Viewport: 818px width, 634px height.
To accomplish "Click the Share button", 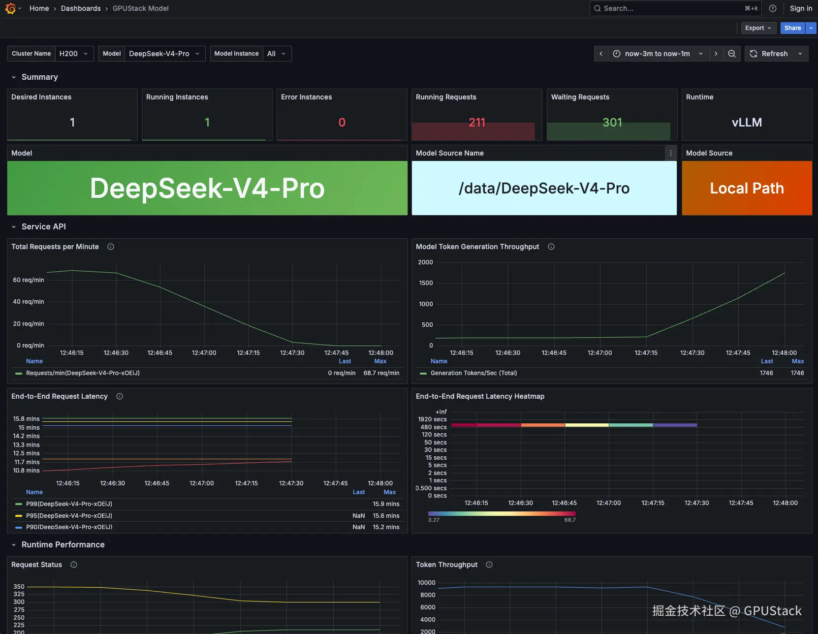I will (x=792, y=28).
